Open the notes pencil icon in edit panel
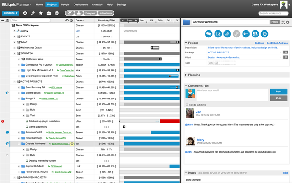The width and height of the screenshot is (292, 183). click(x=218, y=34)
